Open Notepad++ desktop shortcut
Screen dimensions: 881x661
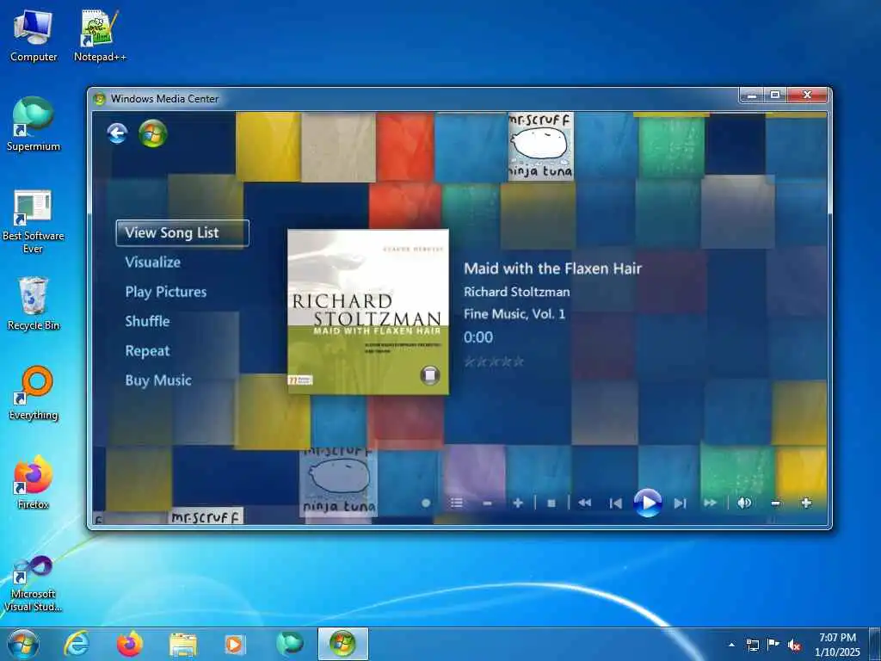[100, 34]
